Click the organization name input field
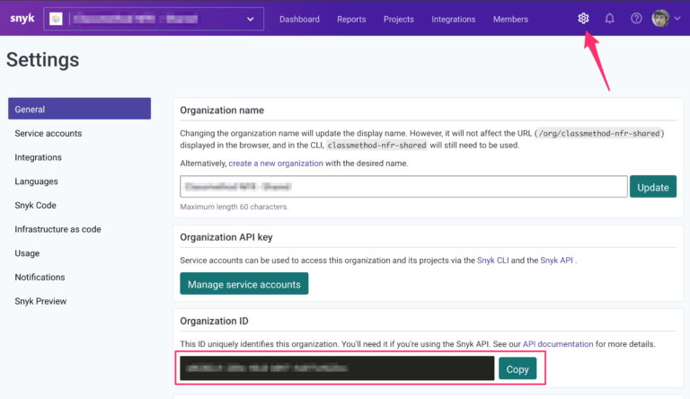Viewport: 690px width, 399px height. click(x=403, y=187)
